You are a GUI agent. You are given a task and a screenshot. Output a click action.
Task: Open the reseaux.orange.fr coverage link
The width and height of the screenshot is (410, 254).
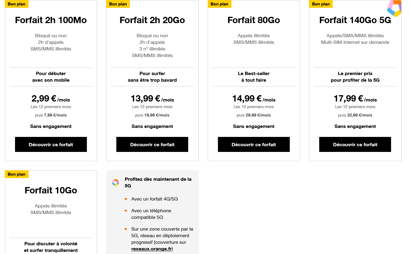click(x=151, y=249)
